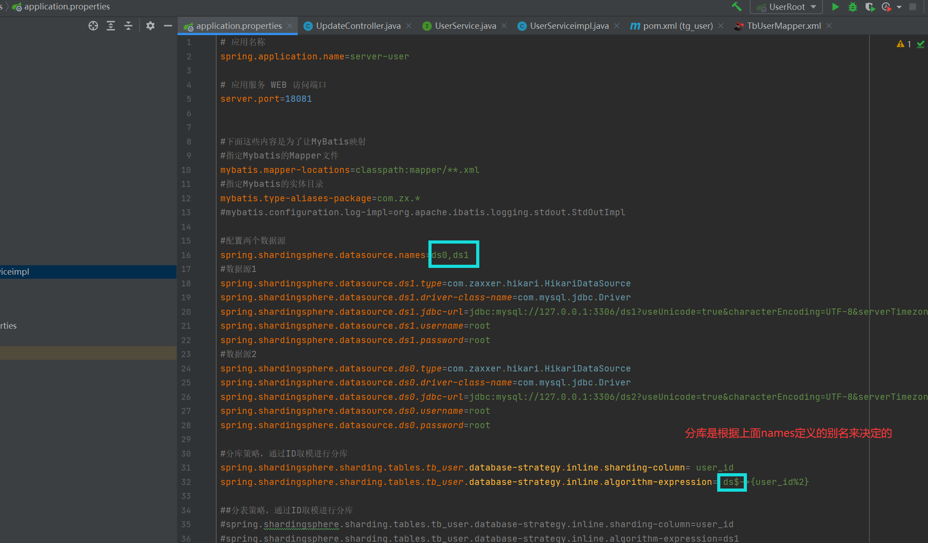Select opened file with the locate target icon
Viewport: 928px width, 543px height.
93,26
